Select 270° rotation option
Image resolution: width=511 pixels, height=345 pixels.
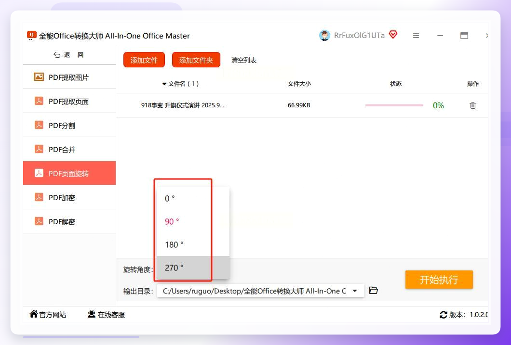[x=193, y=268]
